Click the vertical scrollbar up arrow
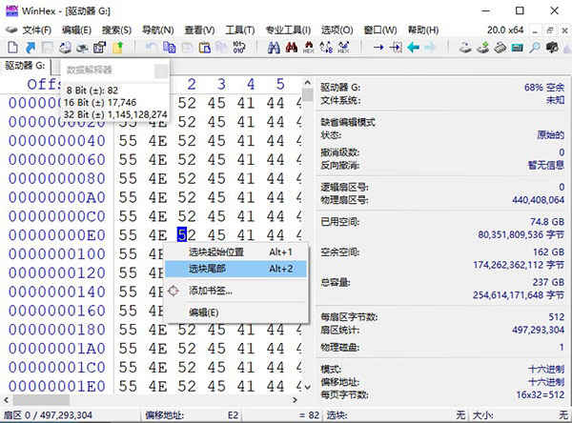 pyautogui.click(x=308, y=83)
